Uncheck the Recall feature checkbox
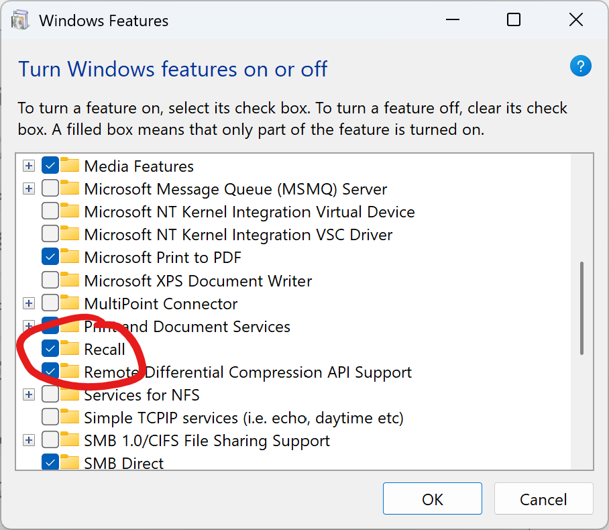Screen dimensions: 609x530 (x=50, y=349)
